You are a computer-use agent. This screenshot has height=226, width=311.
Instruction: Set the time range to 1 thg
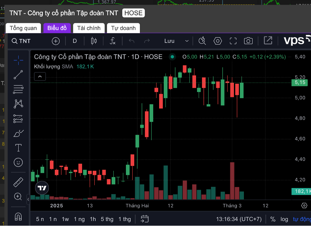(125, 219)
